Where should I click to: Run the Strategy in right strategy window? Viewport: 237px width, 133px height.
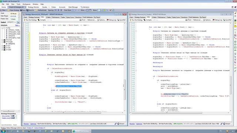pos(136,20)
